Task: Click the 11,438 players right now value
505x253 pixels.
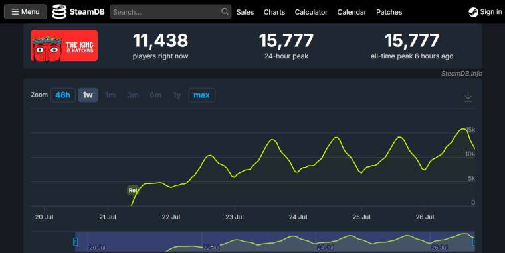Action: click(x=160, y=41)
